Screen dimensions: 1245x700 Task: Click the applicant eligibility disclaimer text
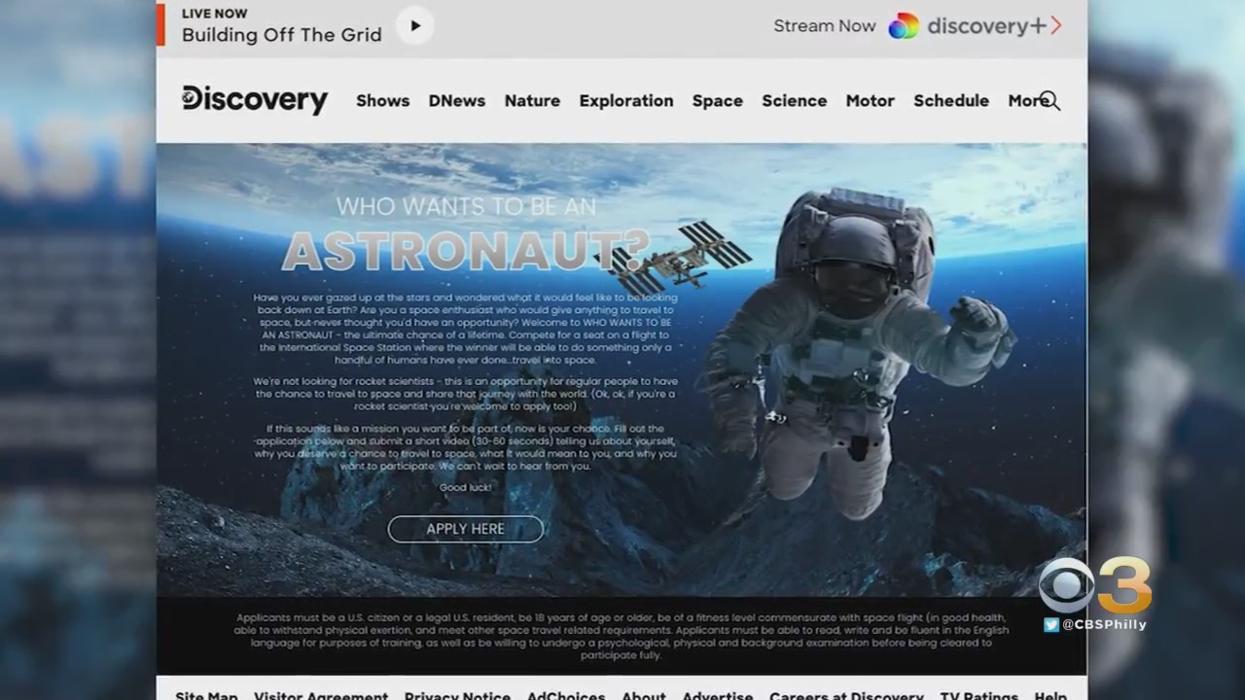[621, 636]
